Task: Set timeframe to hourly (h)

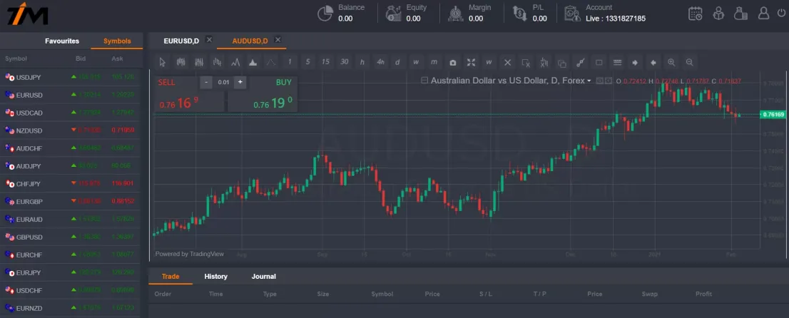Action: pyautogui.click(x=362, y=63)
